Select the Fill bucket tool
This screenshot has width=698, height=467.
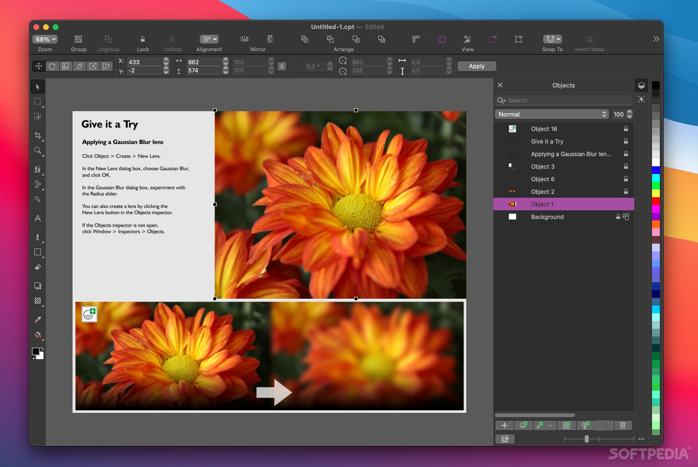coord(38,335)
